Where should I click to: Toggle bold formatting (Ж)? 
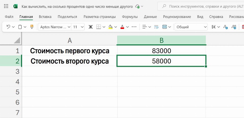(x=90, y=27)
